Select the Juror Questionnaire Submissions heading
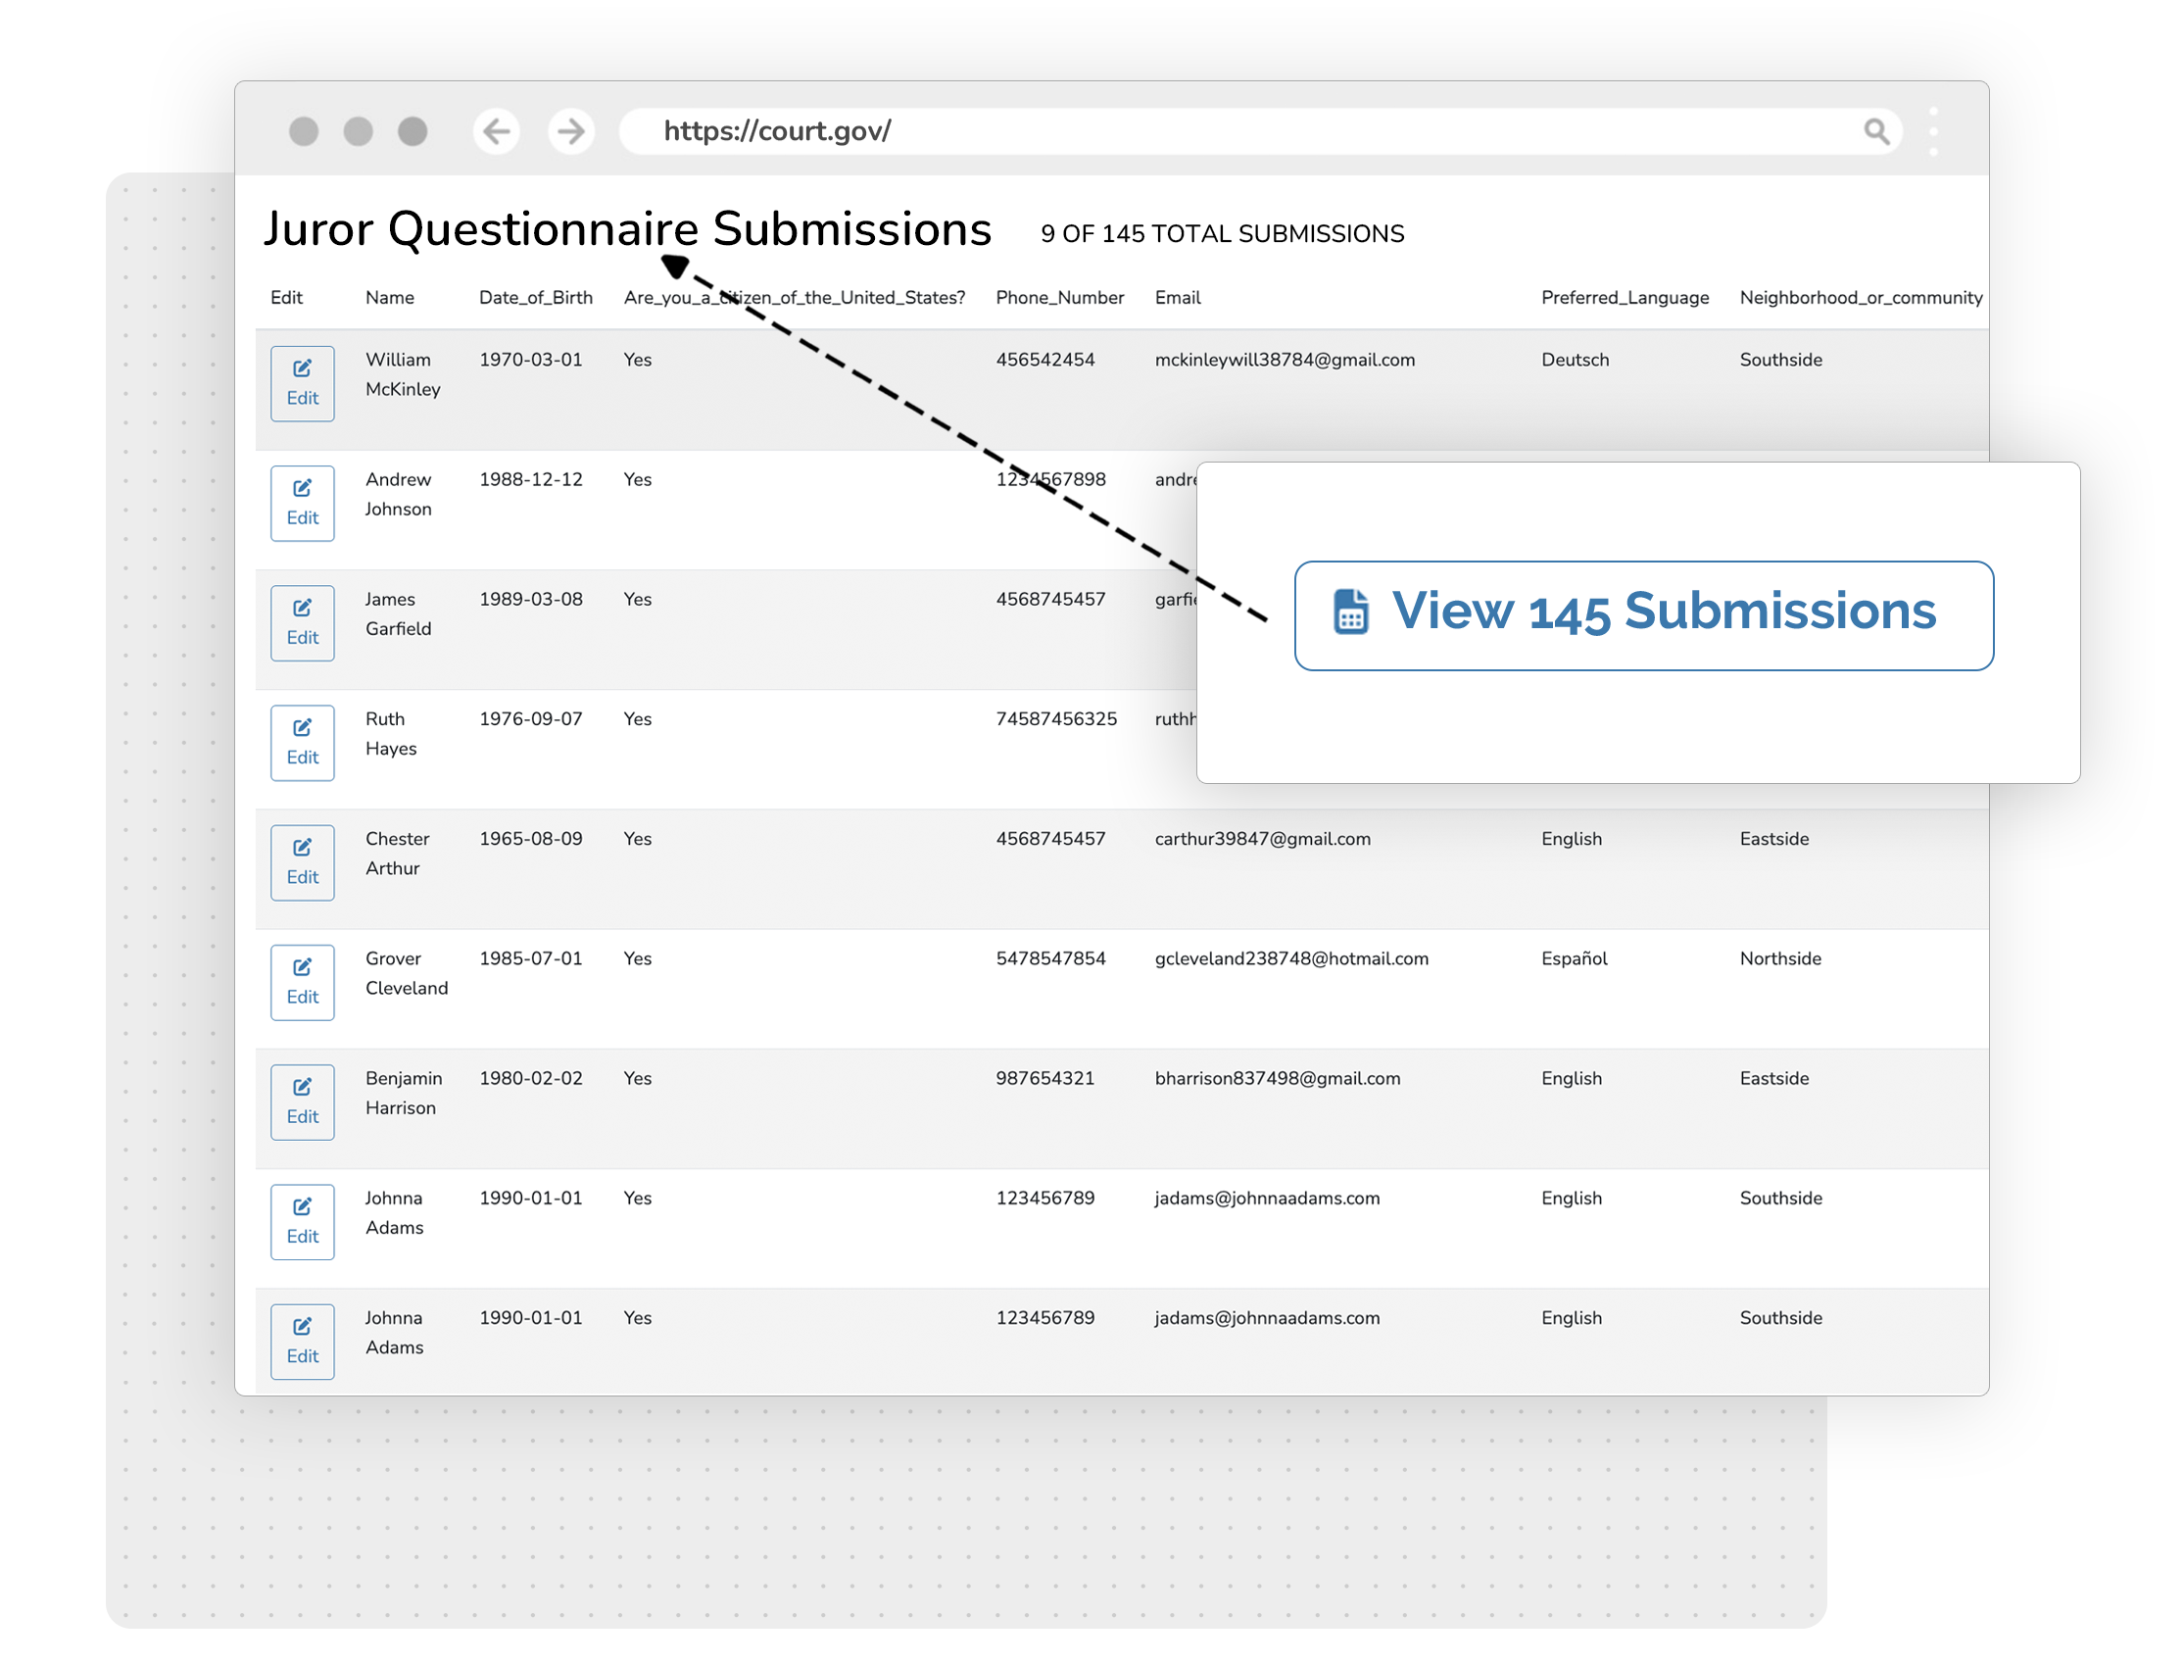The height and width of the screenshot is (1665, 2183). (x=627, y=229)
